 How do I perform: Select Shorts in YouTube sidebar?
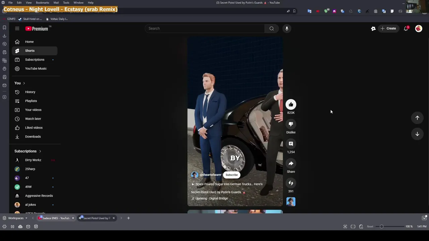(35, 51)
